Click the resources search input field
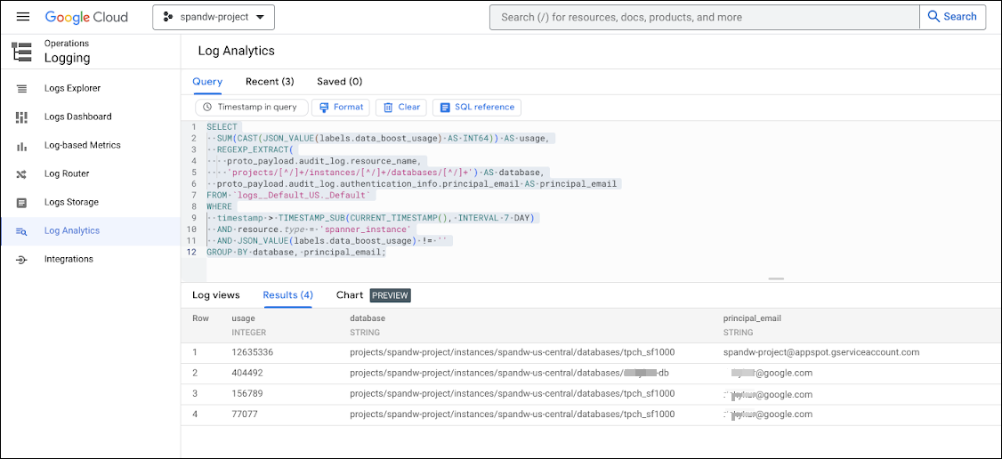 (703, 17)
